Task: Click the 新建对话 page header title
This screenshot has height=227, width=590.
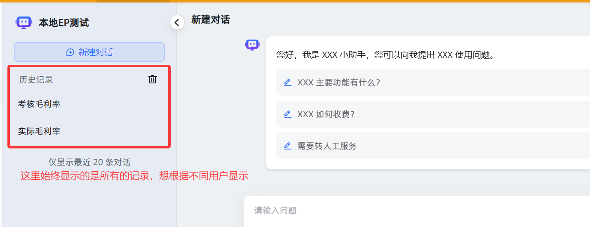Action: coord(210,19)
